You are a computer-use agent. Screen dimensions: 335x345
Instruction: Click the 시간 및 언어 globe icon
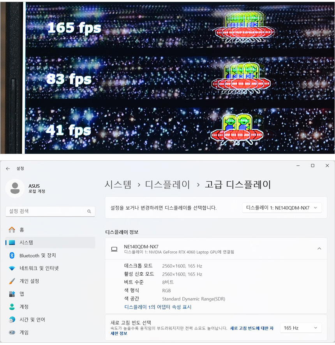click(x=12, y=320)
